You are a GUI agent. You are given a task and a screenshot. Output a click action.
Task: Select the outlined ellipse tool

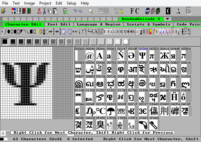[x=12, y=32]
